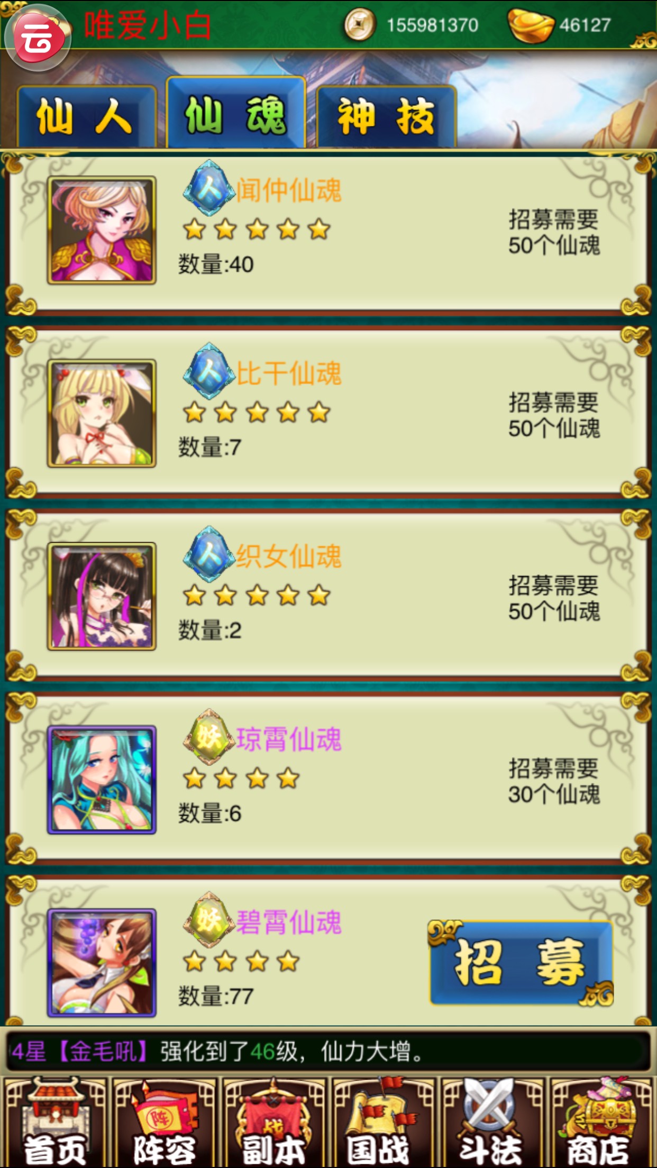Select the 仙魂 tab
Screen dimensions: 657x1168
tap(236, 113)
